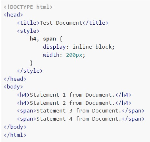Click the <!DOCTYPE html> declaration line
The height and width of the screenshot is (142, 150).
click(28, 7)
